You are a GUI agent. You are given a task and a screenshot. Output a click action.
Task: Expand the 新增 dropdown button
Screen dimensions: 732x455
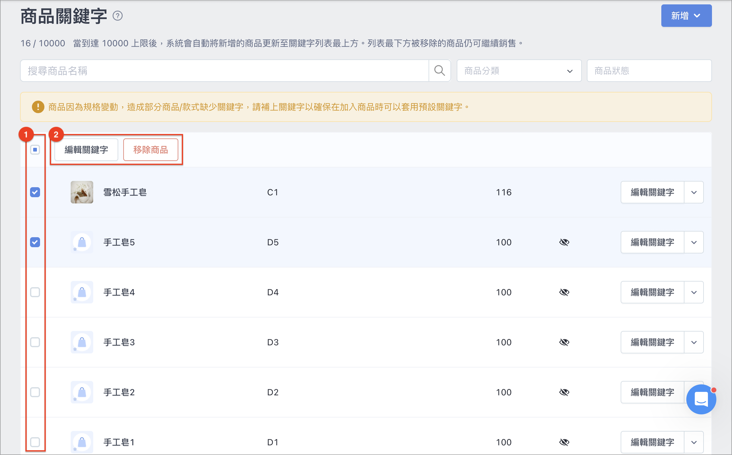[686, 16]
